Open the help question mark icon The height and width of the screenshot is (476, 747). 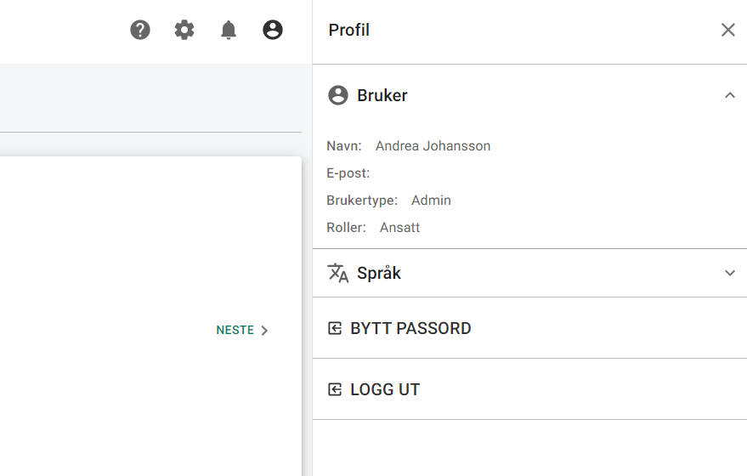pos(140,30)
